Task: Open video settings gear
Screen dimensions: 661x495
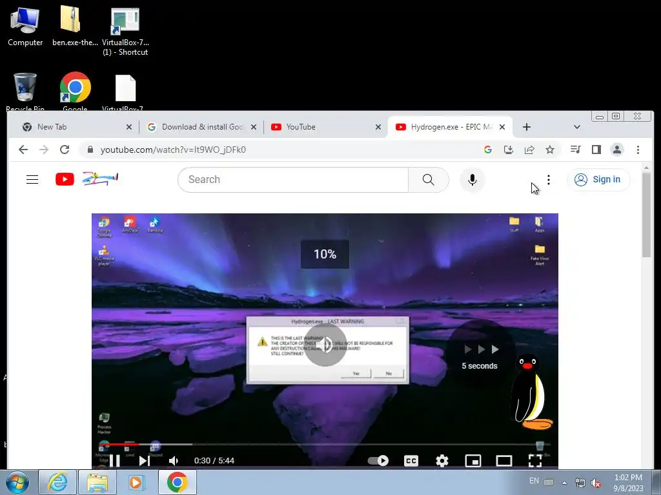Action: pos(442,460)
